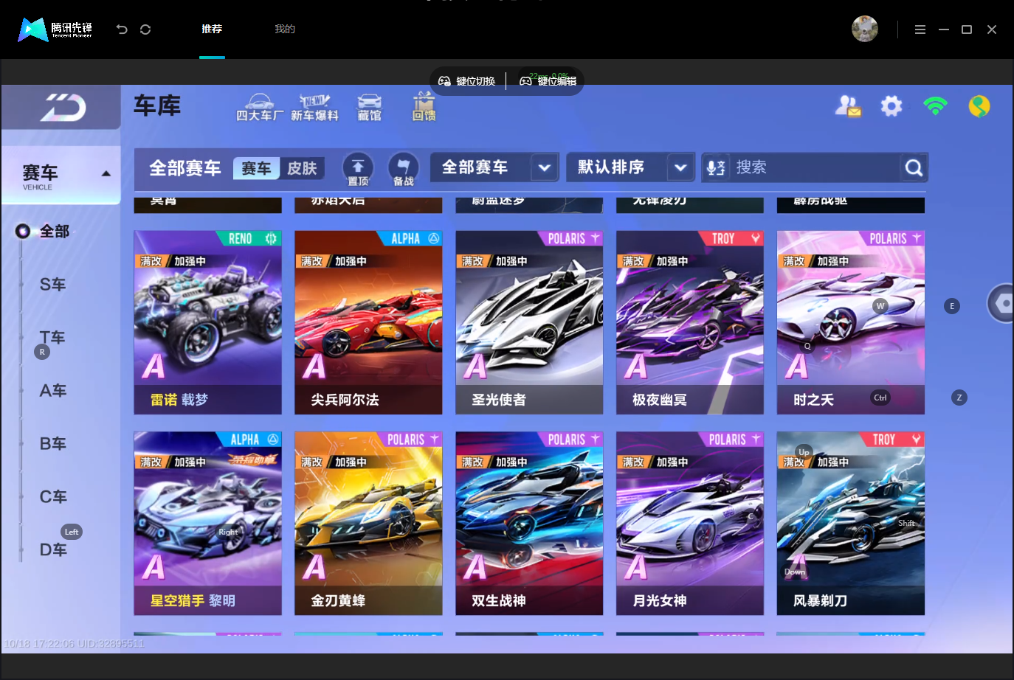Click the back arrow icon in title bar
This screenshot has height=680, width=1014.
[122, 30]
